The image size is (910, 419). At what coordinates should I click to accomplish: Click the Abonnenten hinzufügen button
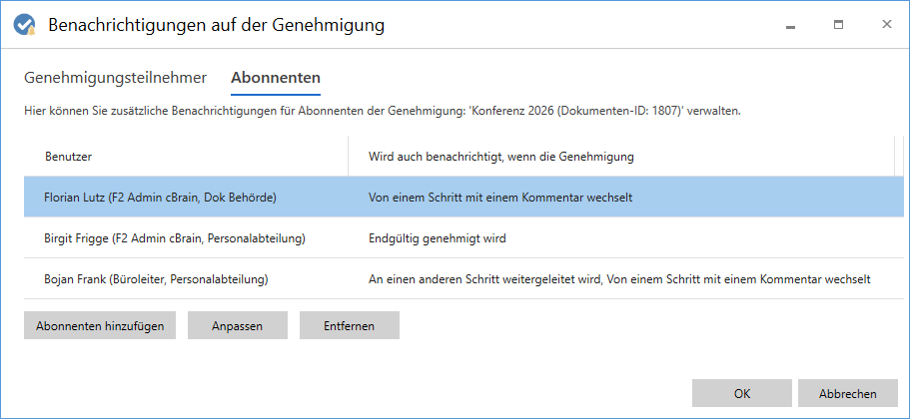tap(100, 325)
